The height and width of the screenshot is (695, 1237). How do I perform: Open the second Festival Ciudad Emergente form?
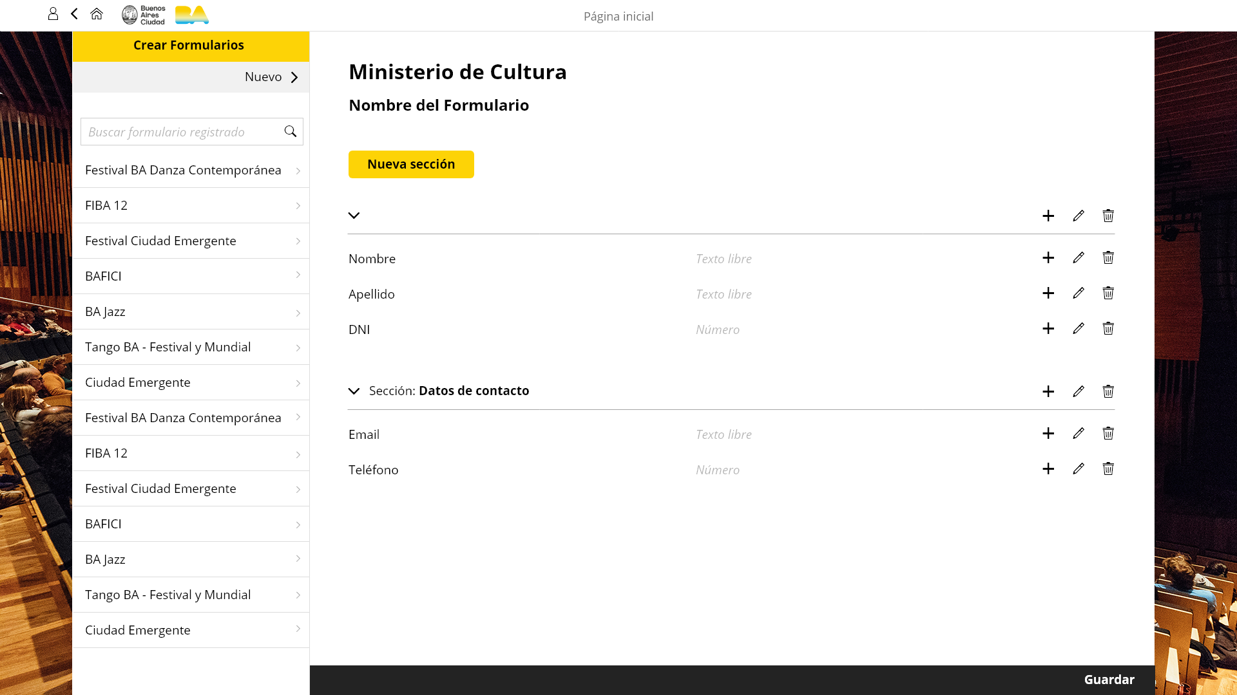pyautogui.click(x=191, y=488)
